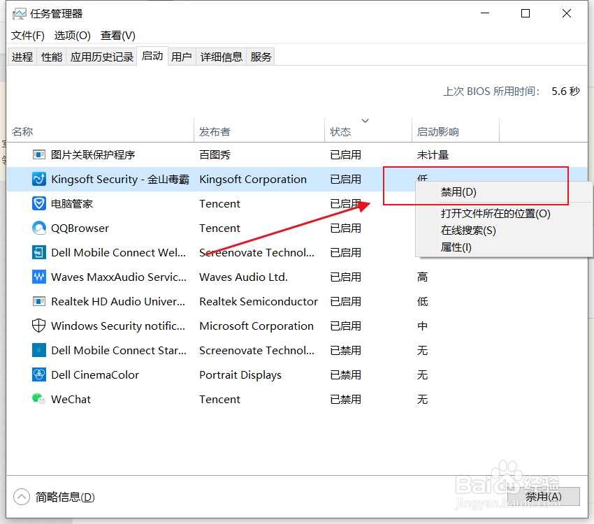This screenshot has width=594, height=524.
Task: Select the 电脑管家 row name
Action: (72, 204)
